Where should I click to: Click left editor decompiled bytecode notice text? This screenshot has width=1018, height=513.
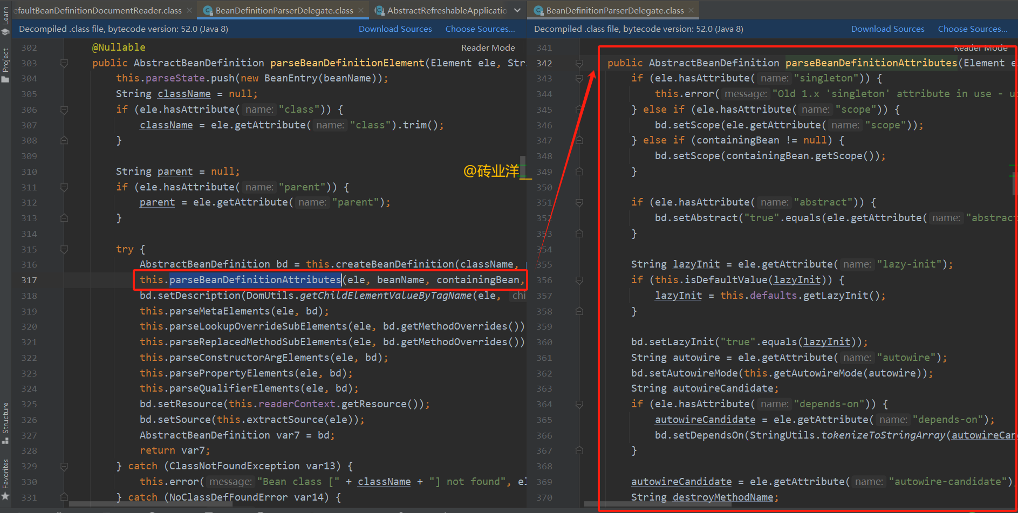pyautogui.click(x=124, y=29)
